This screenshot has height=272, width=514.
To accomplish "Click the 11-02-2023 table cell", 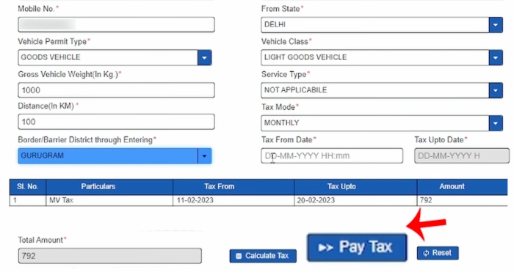I will 234,200.
